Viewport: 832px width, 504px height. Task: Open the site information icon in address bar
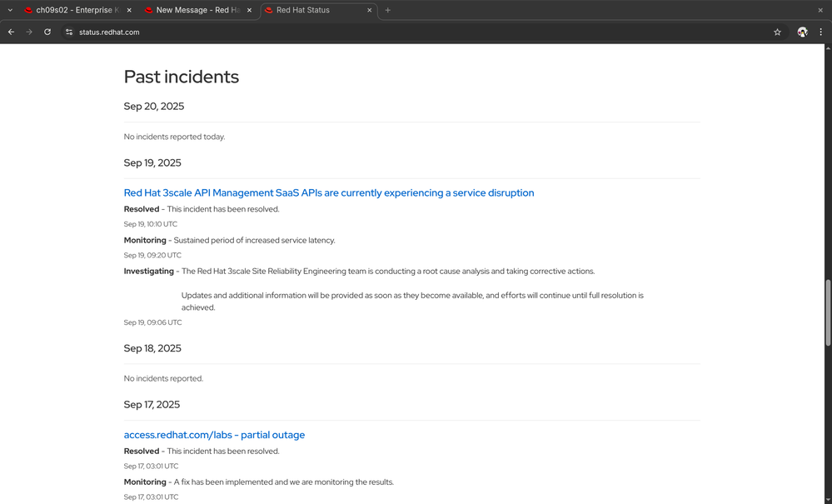point(69,32)
